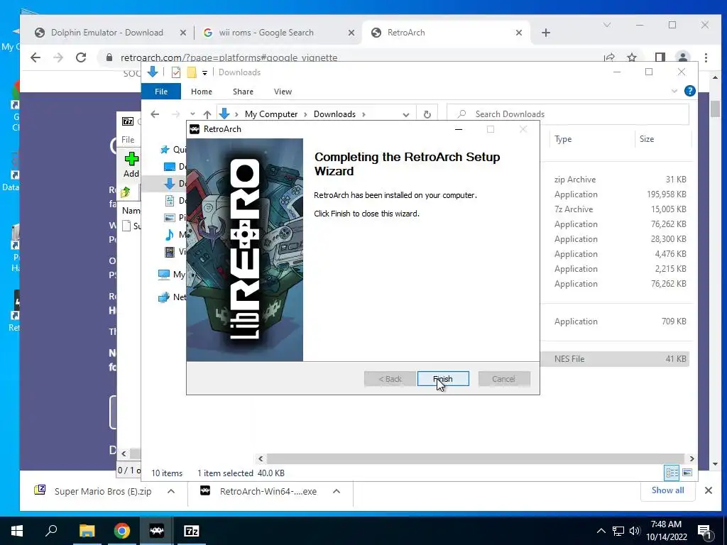
Task: Minimize the RetroArch setup wizard
Action: pos(459,129)
